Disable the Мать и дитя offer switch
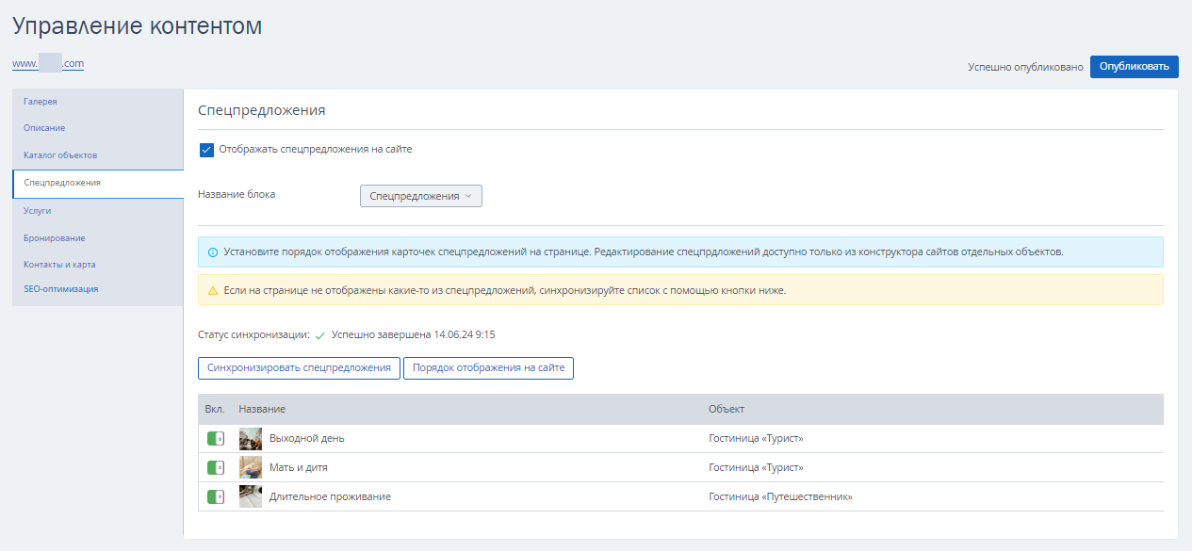 pyautogui.click(x=216, y=467)
